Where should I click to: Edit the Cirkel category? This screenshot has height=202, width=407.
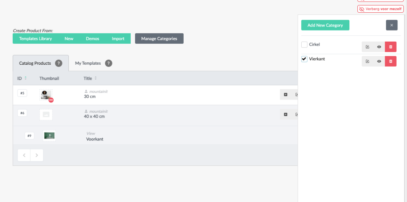(367, 47)
